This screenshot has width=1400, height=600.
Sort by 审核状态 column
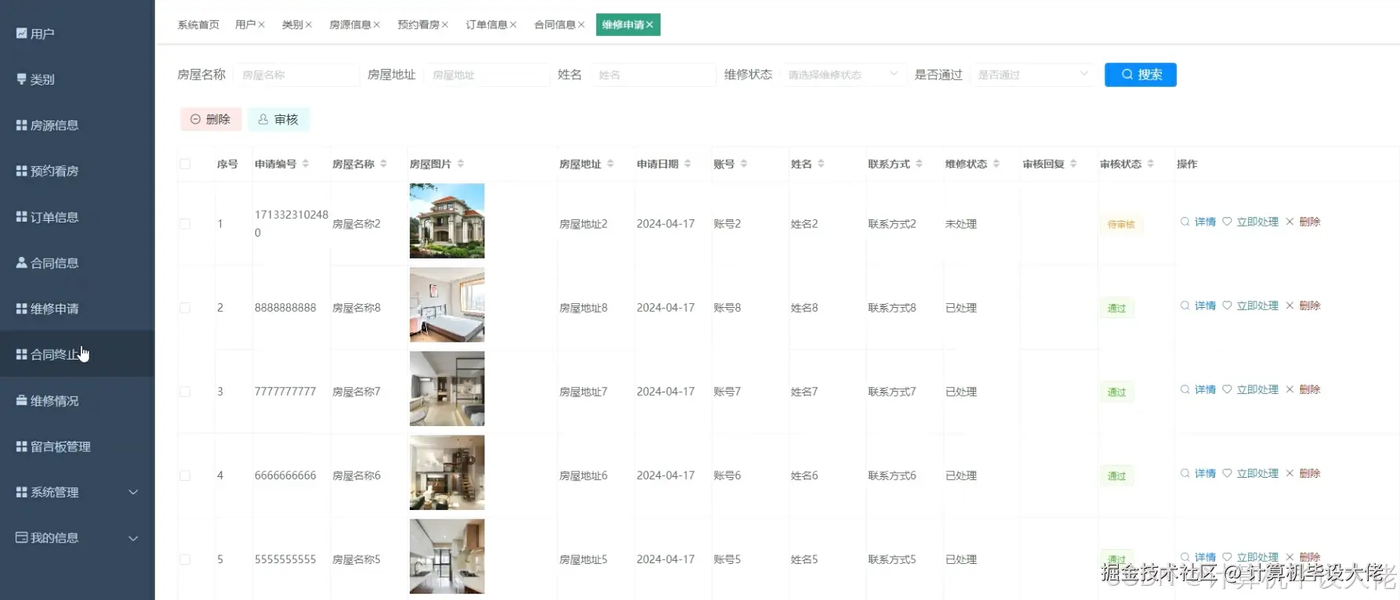(x=1150, y=164)
